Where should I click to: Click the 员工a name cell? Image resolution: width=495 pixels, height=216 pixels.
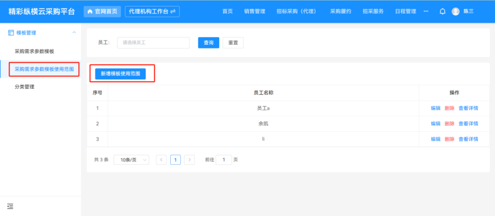point(263,108)
